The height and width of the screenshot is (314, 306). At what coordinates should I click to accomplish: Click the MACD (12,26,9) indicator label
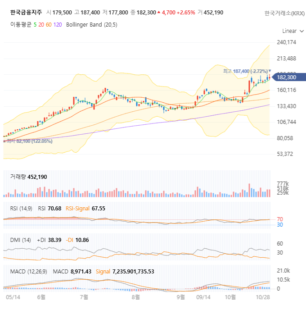(x=29, y=272)
